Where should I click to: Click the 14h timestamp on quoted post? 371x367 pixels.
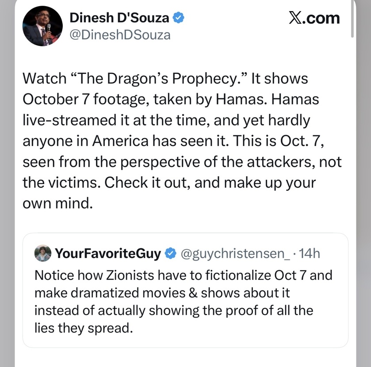tap(310, 254)
